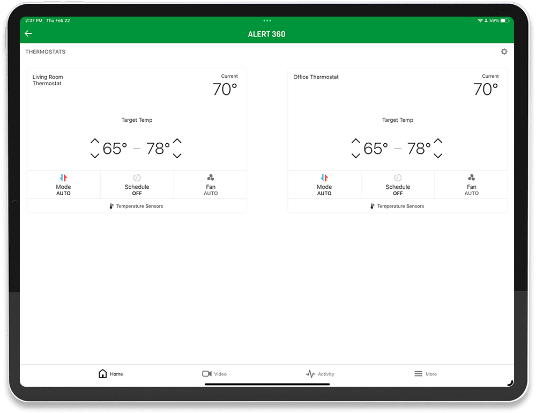Screen dimensions: 536x413
Task: Change Office Thermostat Mode AUTO
Action: [x=324, y=185]
